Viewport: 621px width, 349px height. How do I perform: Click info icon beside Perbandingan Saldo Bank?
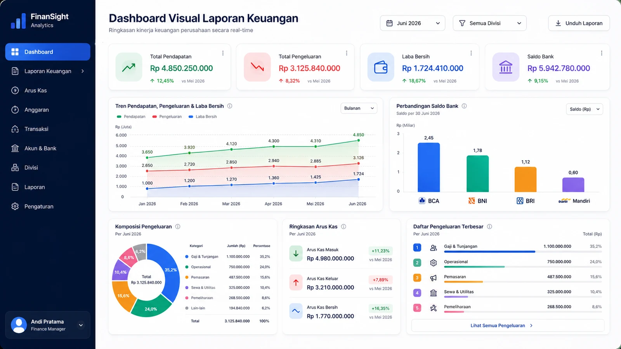pos(464,106)
